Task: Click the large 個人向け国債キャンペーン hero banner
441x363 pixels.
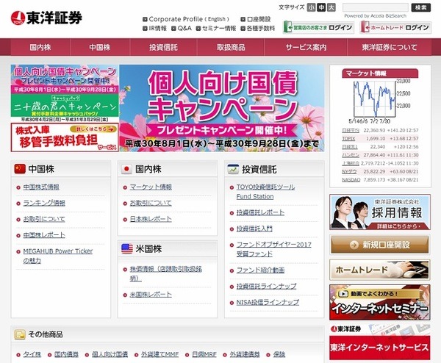Action: pos(222,108)
